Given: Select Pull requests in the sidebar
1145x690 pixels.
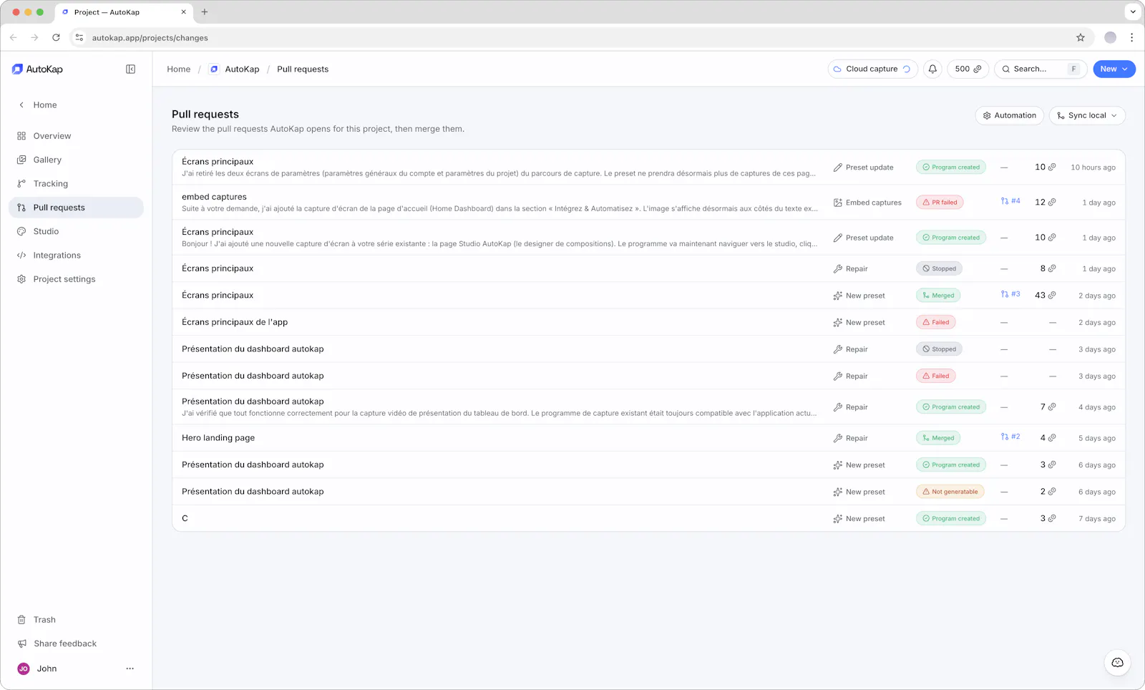Looking at the screenshot, I should [x=76, y=208].
